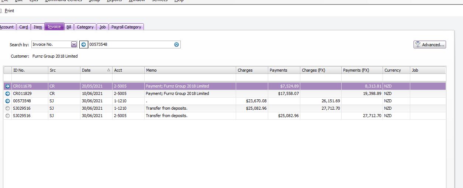Click the blue arrow next to search field
This screenshot has height=188, width=463.
pos(84,45)
